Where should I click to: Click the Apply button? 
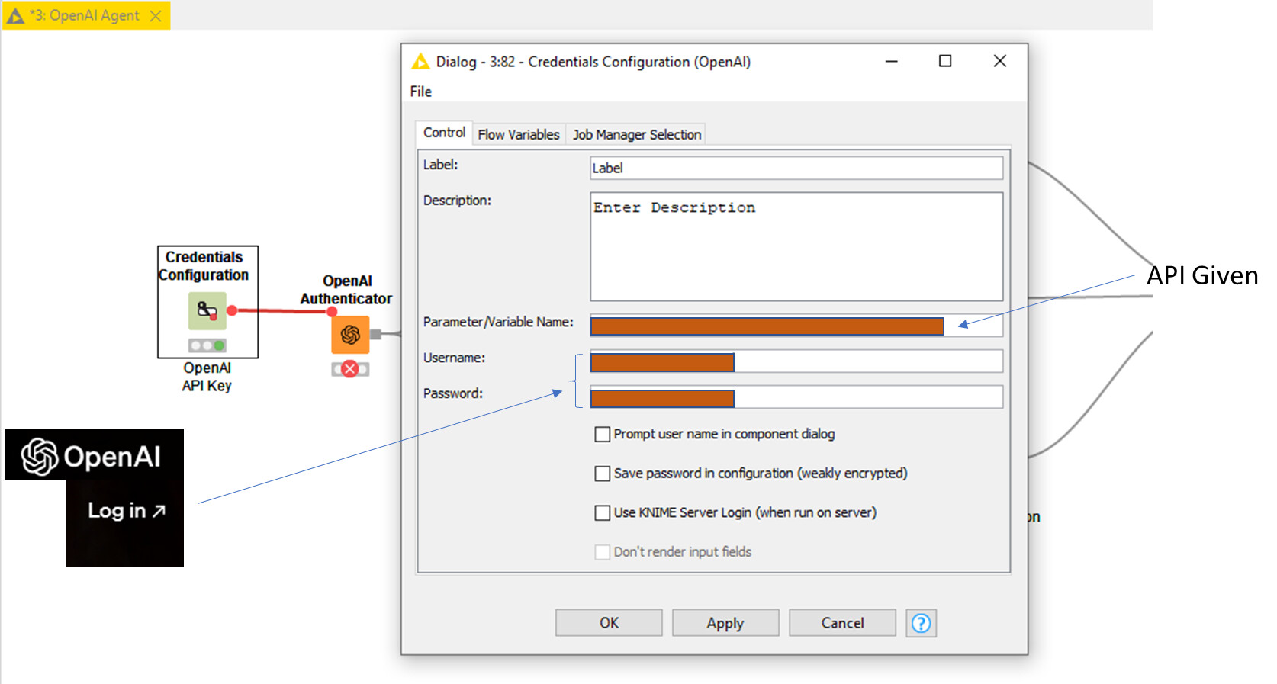click(x=725, y=623)
